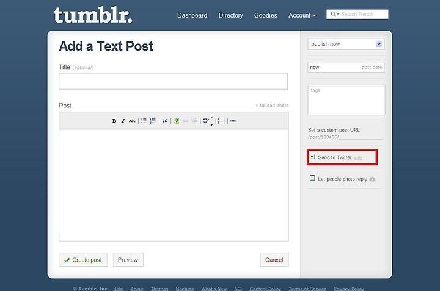Open the Themes footer link
This screenshot has height=291, width=440.
(159, 288)
